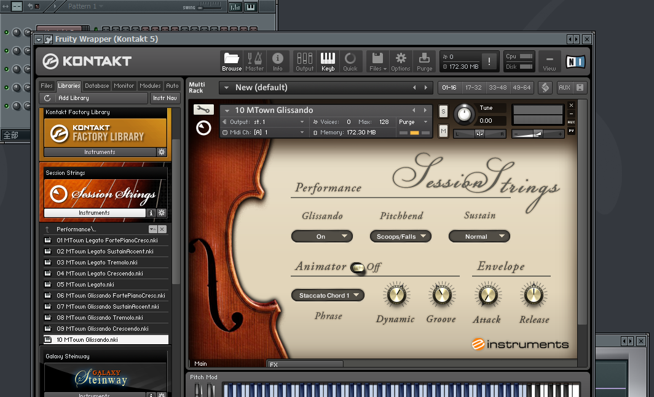Image resolution: width=654 pixels, height=397 pixels.
Task: Open the Output mixer section
Action: pyautogui.click(x=304, y=61)
